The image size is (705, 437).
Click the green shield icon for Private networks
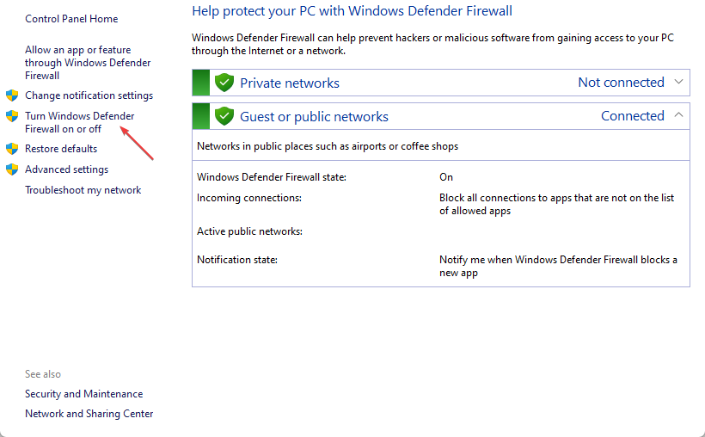click(224, 83)
